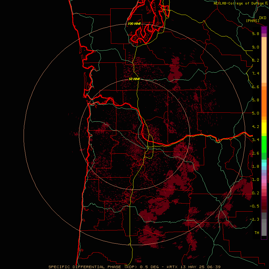Click "0.5 DEG" elevation text in the caption
Image resolution: width=269 pixels, height=269 pixels.
click(x=149, y=267)
